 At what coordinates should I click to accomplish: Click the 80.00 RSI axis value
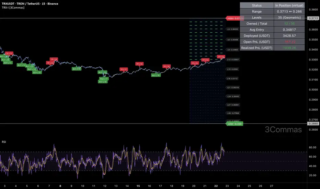pyautogui.click(x=312, y=147)
